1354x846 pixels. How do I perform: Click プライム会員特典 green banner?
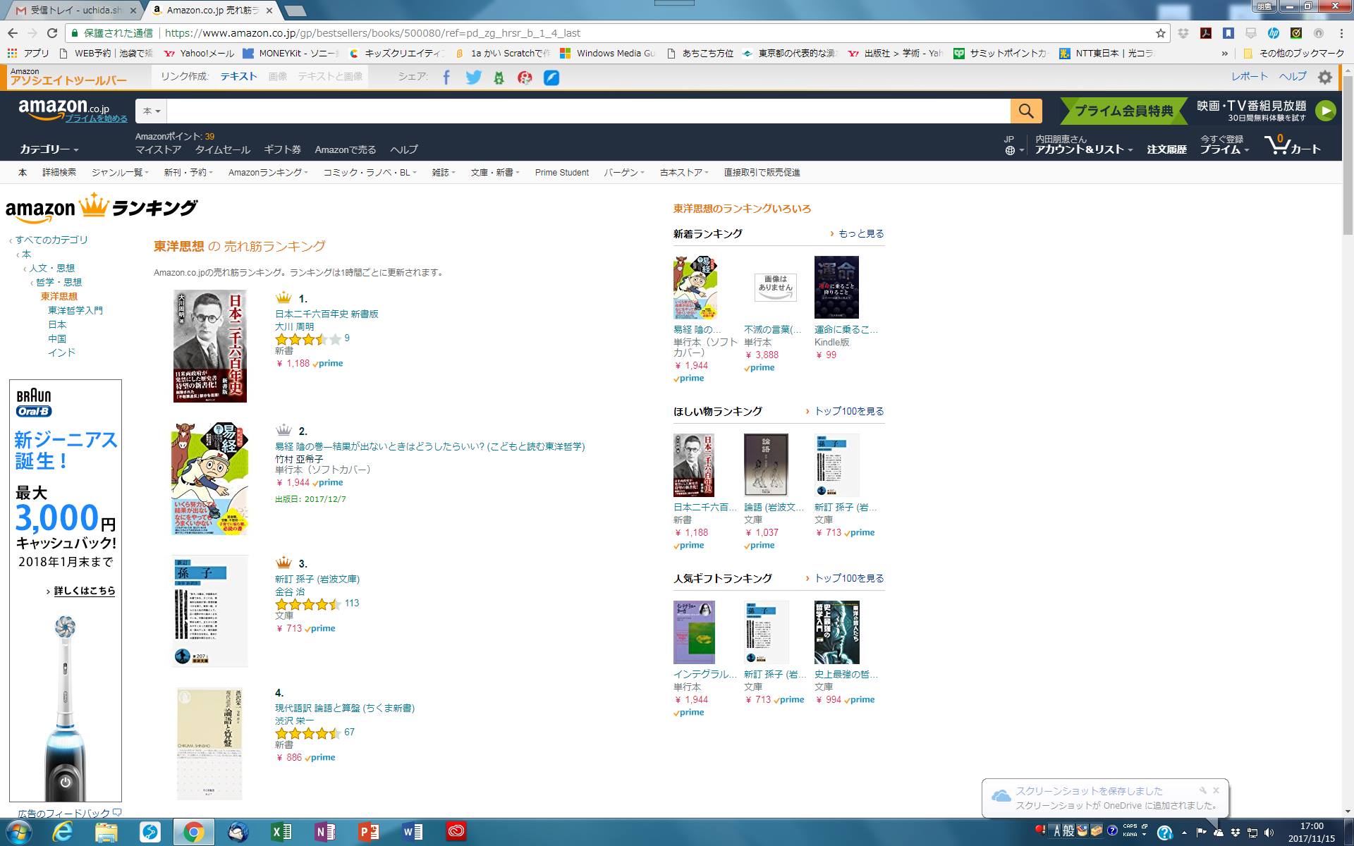click(1124, 111)
